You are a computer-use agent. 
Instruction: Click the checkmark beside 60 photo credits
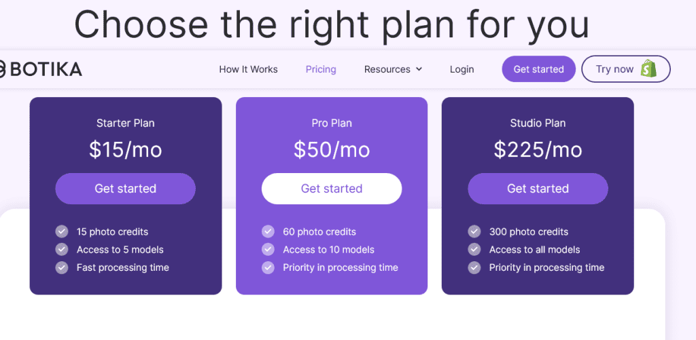(268, 231)
